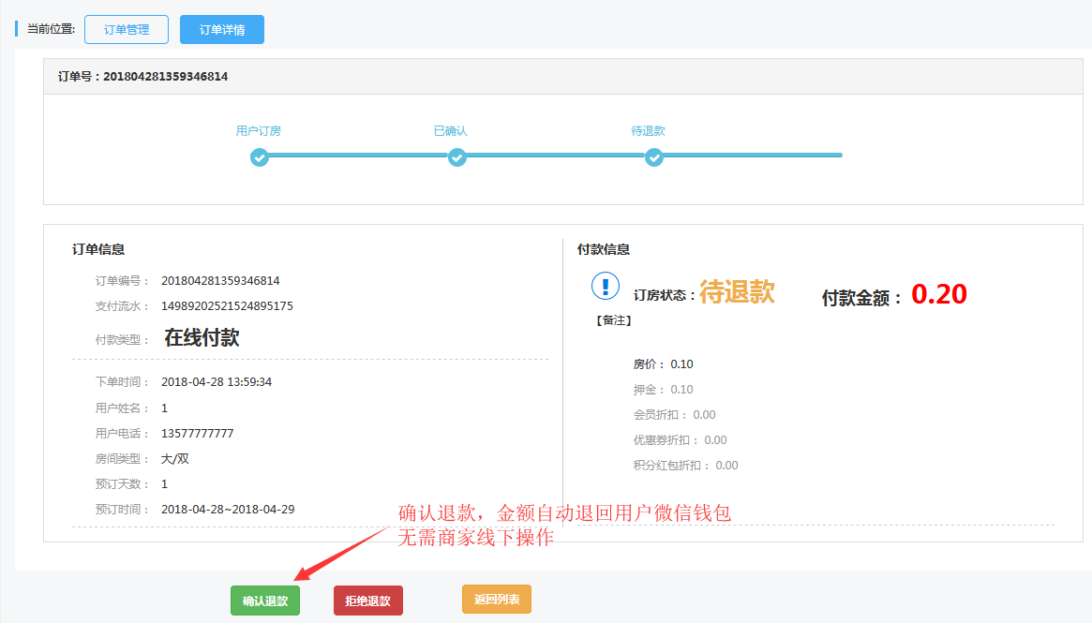
Task: Click the 已确认 step checkmark icon
Action: click(x=456, y=157)
